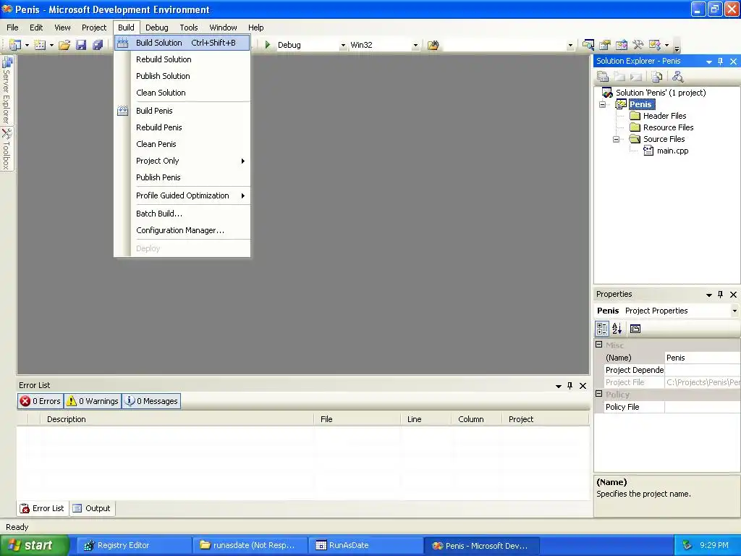Open the Tools menu
Image resolution: width=741 pixels, height=556 pixels.
pyautogui.click(x=189, y=28)
